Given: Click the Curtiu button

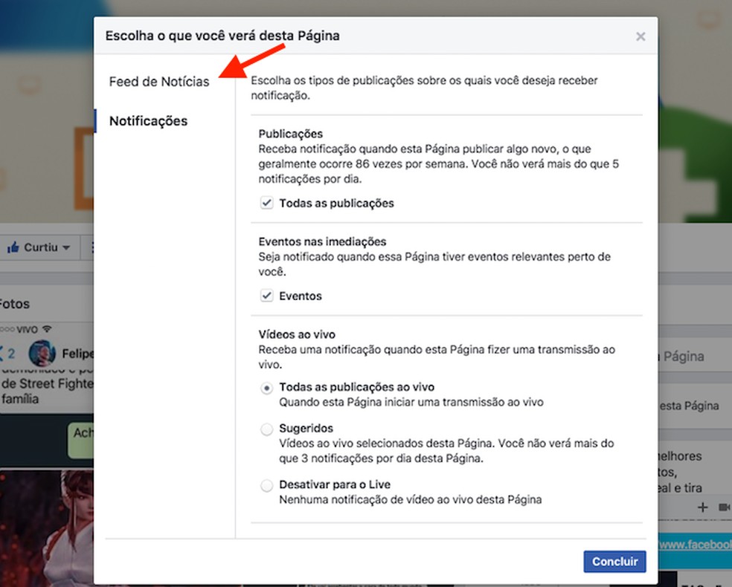Looking at the screenshot, I should coord(41,247).
